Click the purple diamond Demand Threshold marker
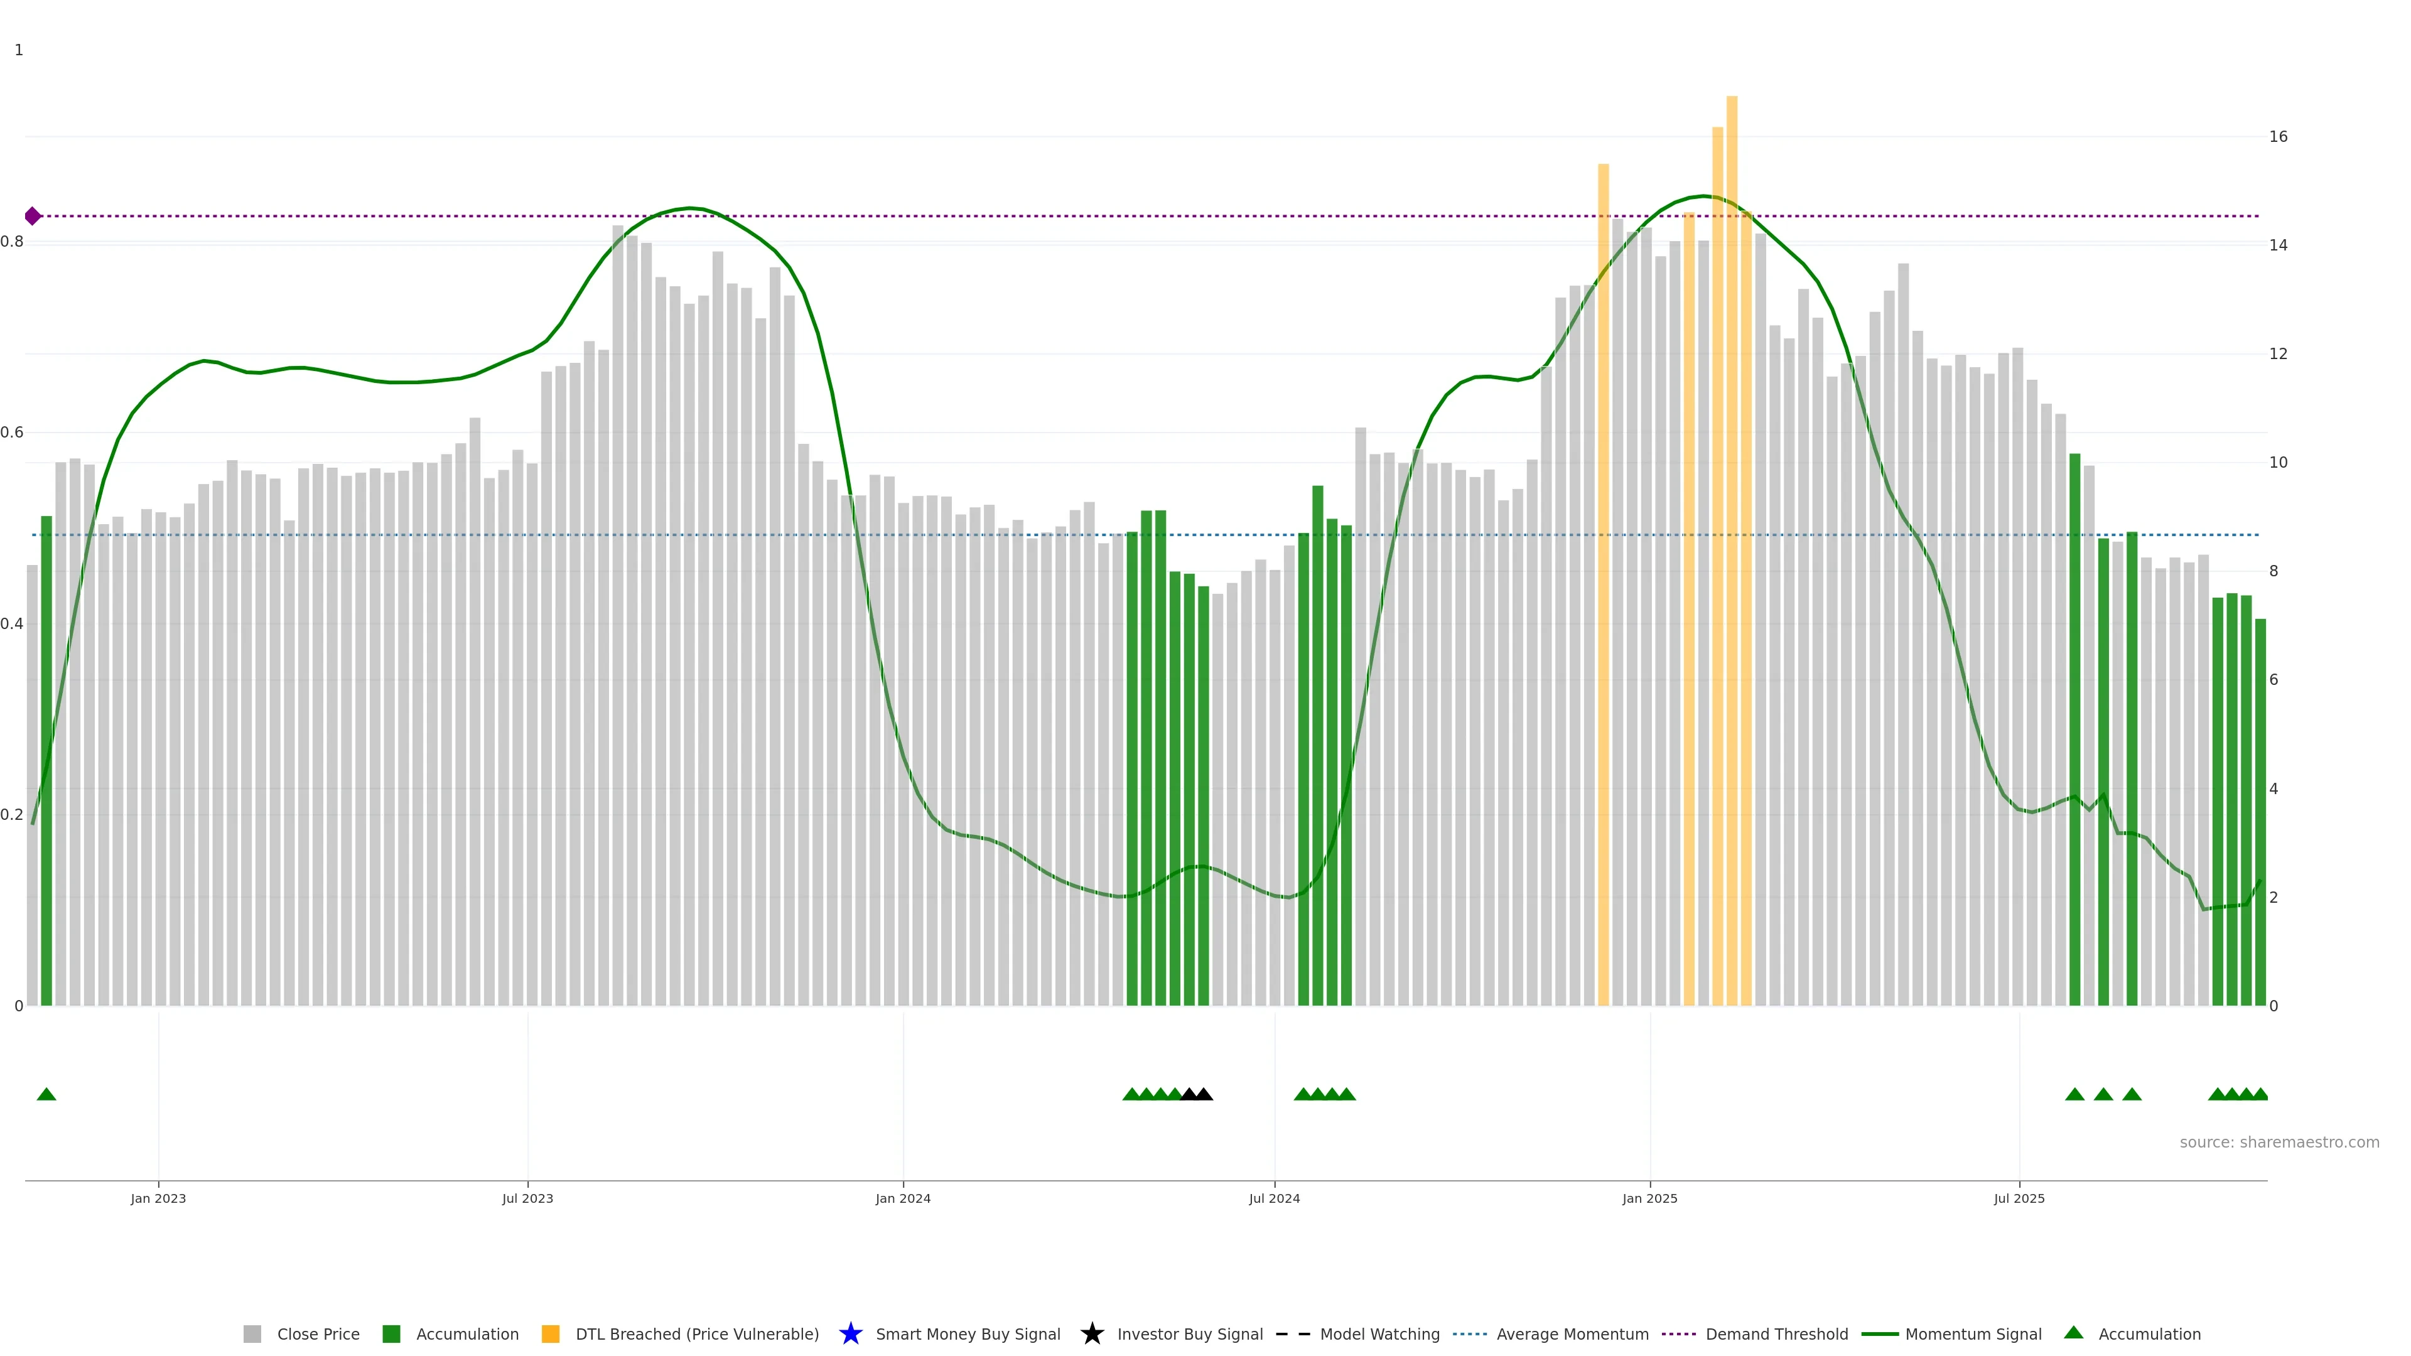 [x=33, y=216]
